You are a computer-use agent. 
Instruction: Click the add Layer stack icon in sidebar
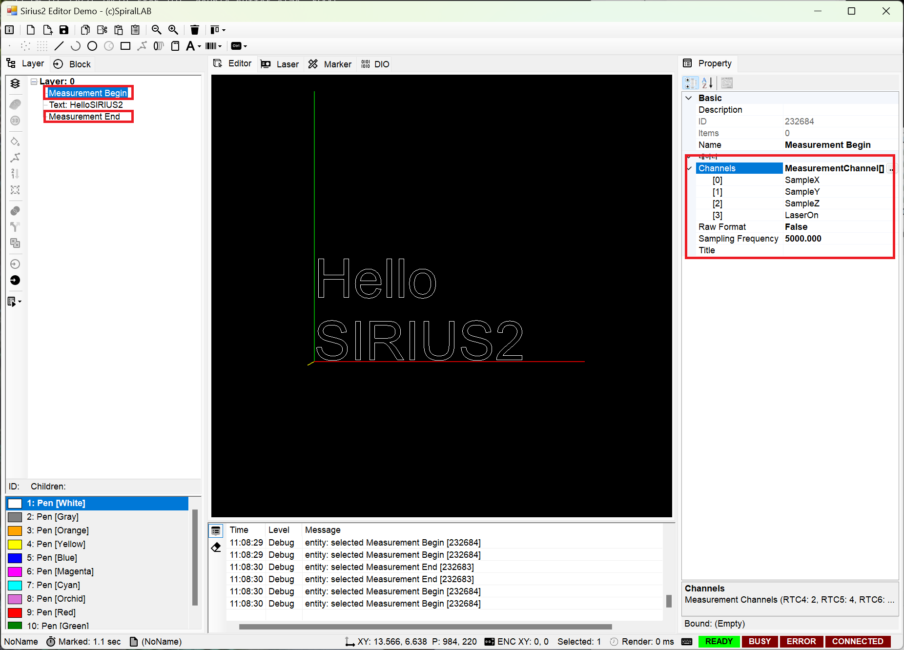click(x=15, y=83)
